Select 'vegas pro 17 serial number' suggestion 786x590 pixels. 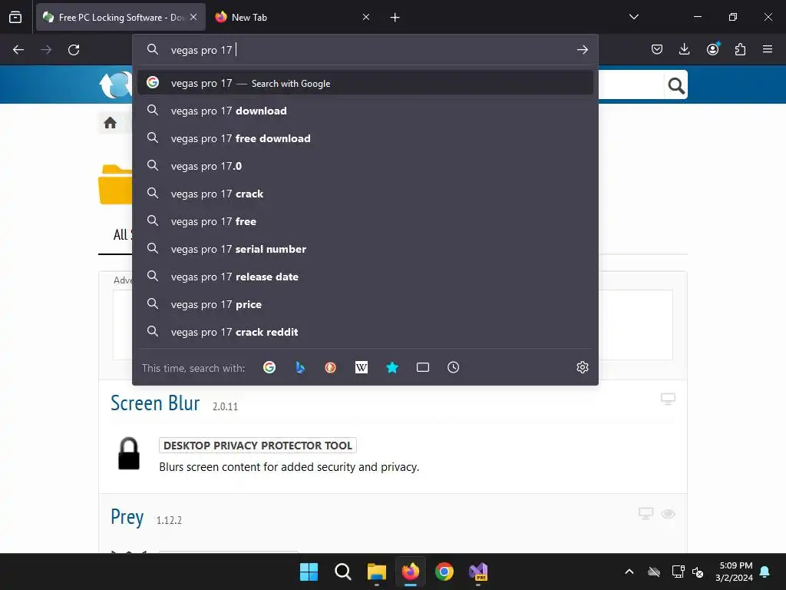click(365, 249)
